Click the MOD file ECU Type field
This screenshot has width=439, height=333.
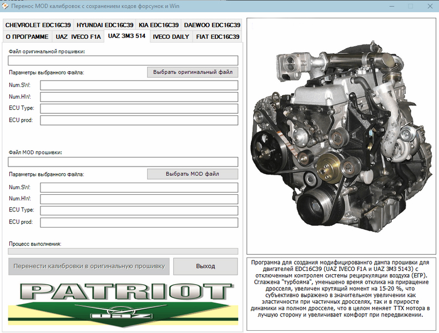tap(139, 210)
